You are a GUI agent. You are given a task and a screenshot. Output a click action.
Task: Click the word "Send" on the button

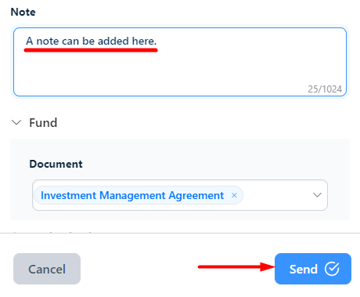304,269
